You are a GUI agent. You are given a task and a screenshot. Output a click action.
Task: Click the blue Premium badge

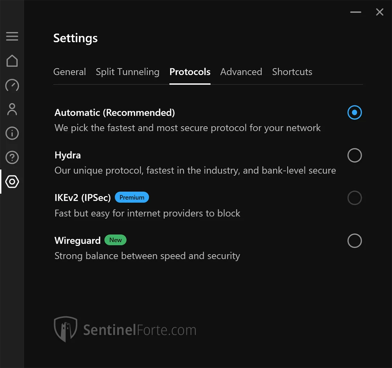click(132, 197)
